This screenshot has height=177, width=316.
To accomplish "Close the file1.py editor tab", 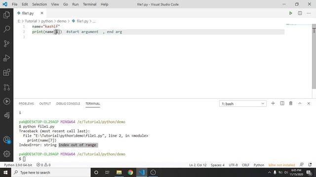I will pos(42,13).
